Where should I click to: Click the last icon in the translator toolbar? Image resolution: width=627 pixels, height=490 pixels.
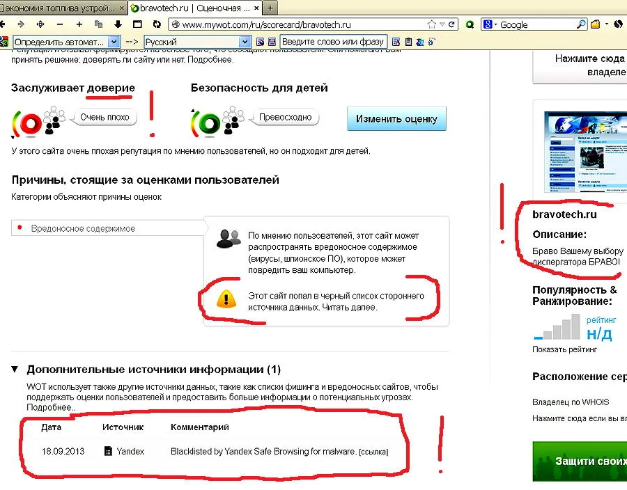[431, 42]
